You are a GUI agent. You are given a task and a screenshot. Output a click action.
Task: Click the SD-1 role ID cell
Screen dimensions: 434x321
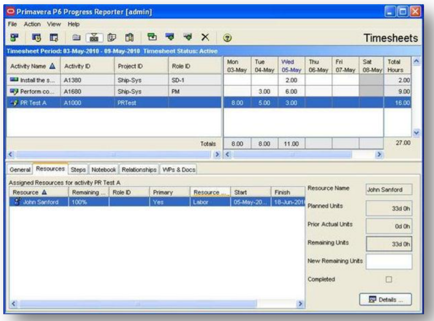pyautogui.click(x=195, y=80)
